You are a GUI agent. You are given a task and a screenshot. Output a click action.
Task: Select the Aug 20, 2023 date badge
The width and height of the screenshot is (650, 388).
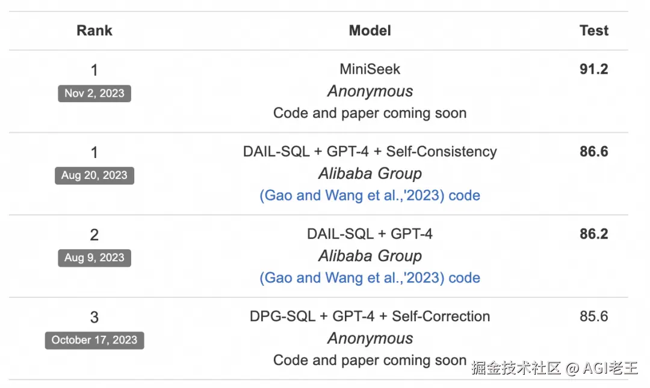(x=94, y=175)
